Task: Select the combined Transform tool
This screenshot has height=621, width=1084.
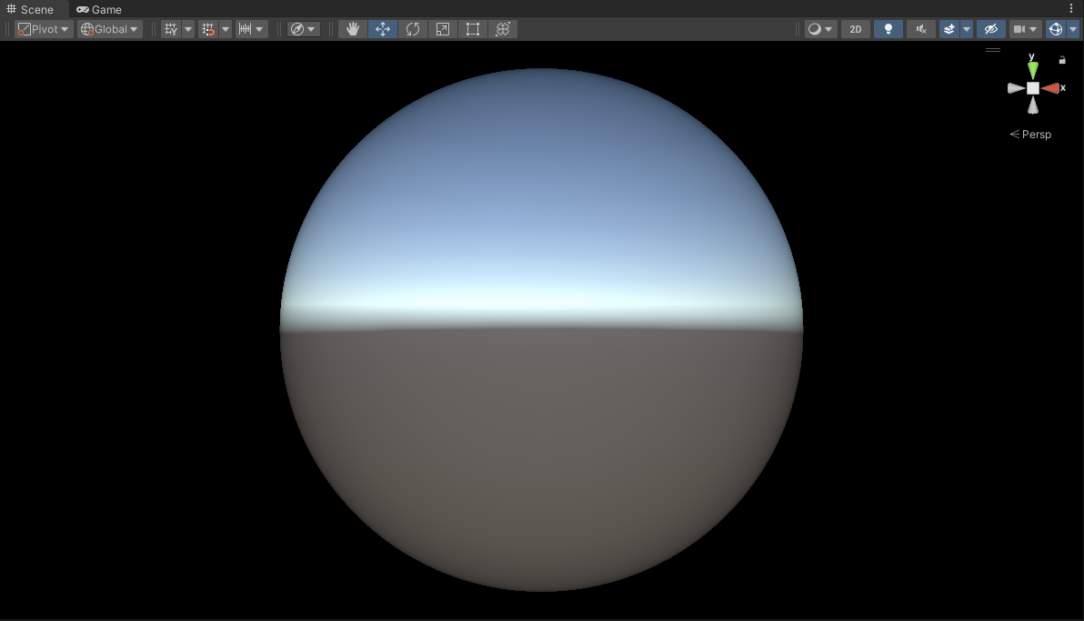Action: coord(503,29)
